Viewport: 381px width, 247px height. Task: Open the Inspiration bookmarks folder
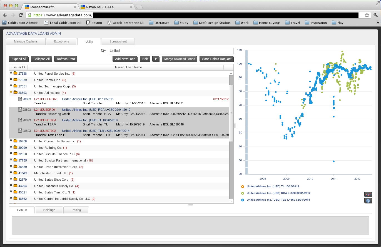click(316, 23)
